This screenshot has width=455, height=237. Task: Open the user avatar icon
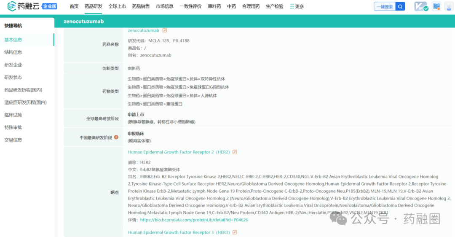449,7
